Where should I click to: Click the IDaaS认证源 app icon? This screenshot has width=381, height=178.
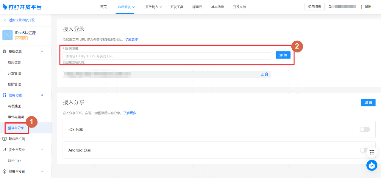click(7, 35)
